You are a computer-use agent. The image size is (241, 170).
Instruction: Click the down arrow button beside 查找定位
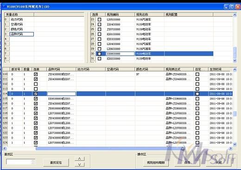point(80,164)
